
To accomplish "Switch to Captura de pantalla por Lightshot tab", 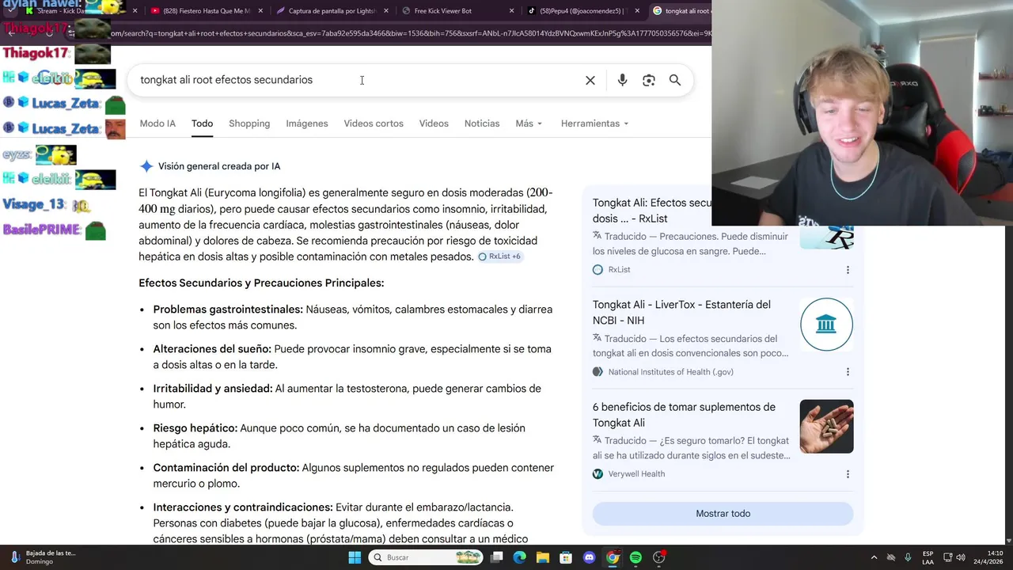I will (332, 11).
